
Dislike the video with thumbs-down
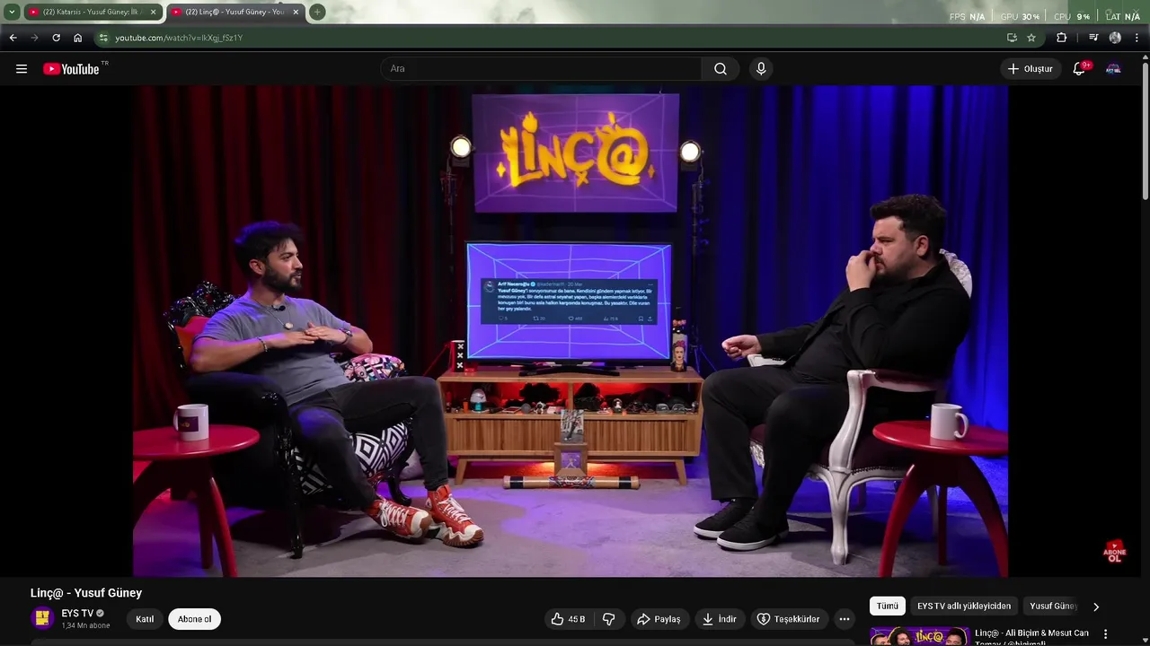click(x=609, y=619)
